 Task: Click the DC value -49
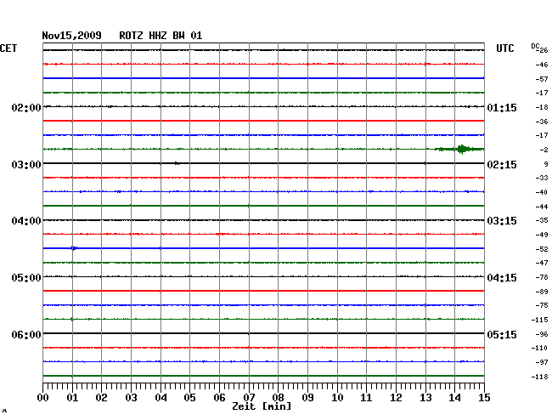(x=542, y=235)
